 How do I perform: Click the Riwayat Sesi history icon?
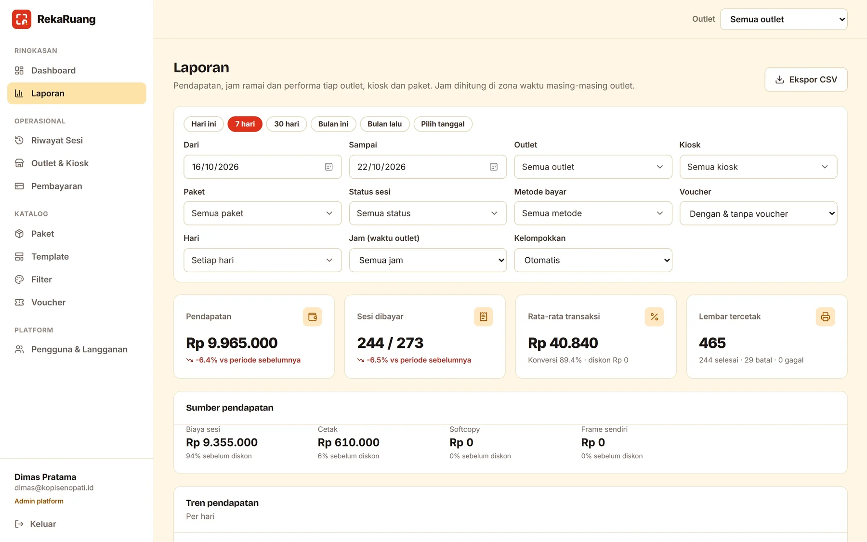(x=19, y=140)
